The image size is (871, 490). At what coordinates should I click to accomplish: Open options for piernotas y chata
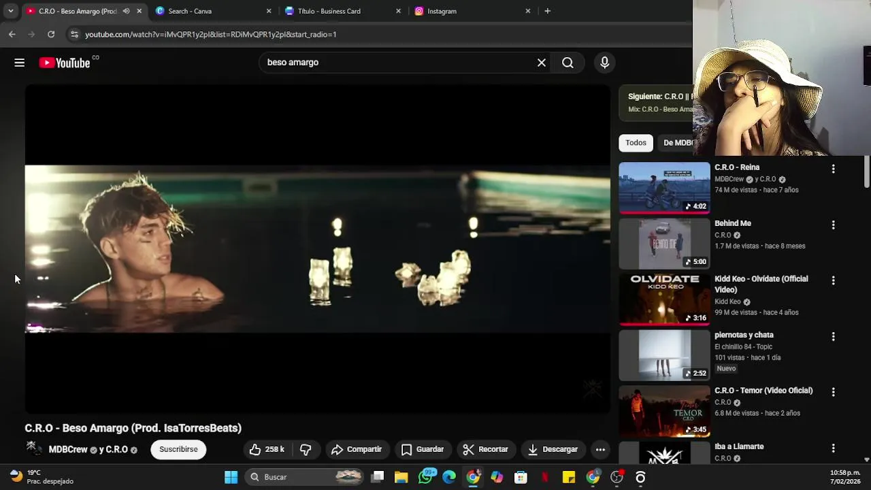[833, 336]
